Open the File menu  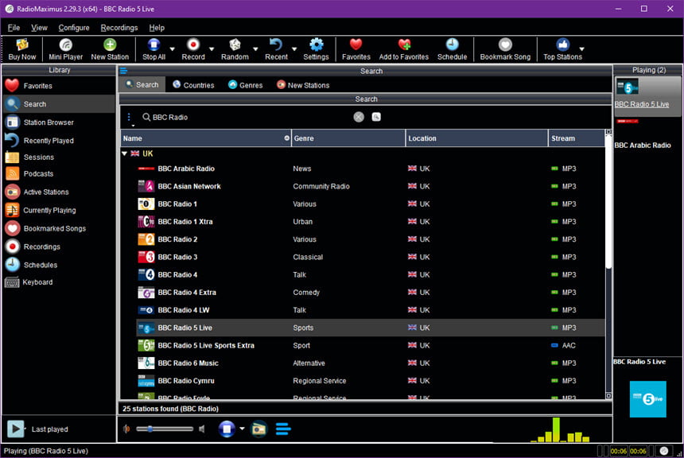(x=14, y=28)
